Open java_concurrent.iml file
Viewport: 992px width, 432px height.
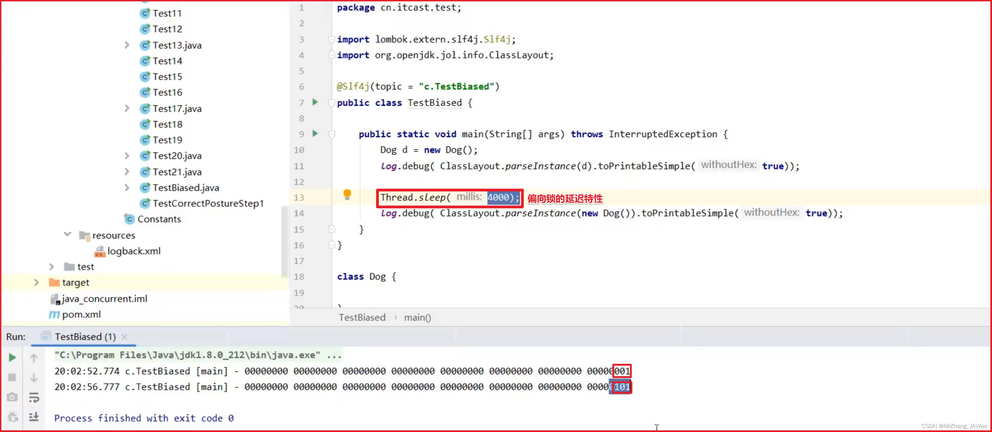pos(99,299)
